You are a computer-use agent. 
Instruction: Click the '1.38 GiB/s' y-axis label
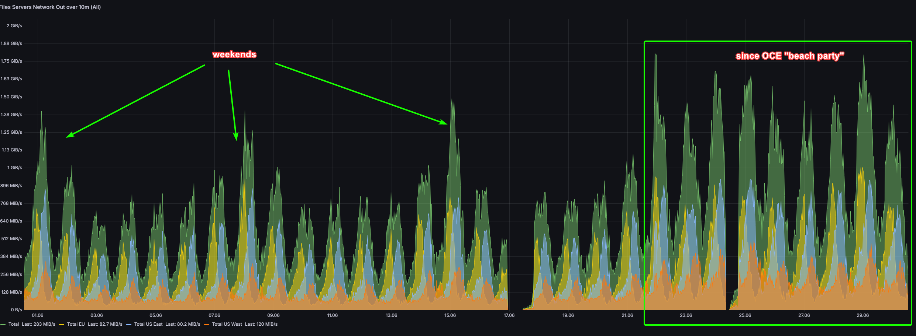[x=11, y=115]
